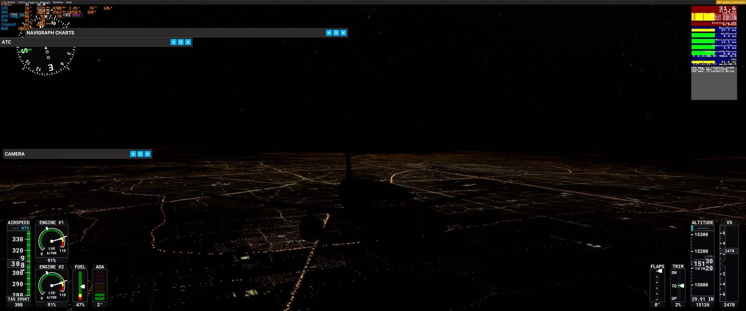
Task: Click the TAS 396KT label
Action: pyautogui.click(x=18, y=299)
